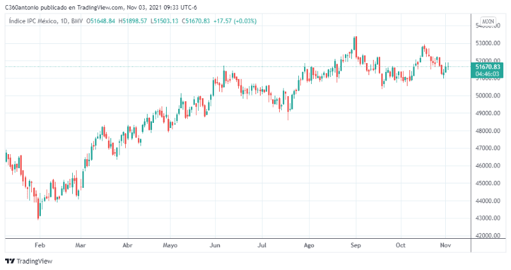Select the Sep marker on the time axis
Viewport: 511px width, 270px height.
[x=356, y=245]
